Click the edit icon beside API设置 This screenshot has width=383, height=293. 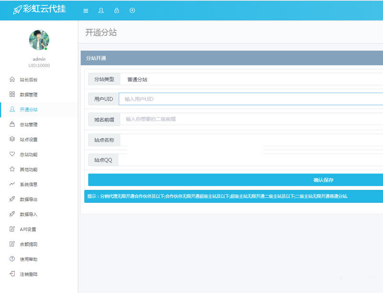(x=12, y=229)
